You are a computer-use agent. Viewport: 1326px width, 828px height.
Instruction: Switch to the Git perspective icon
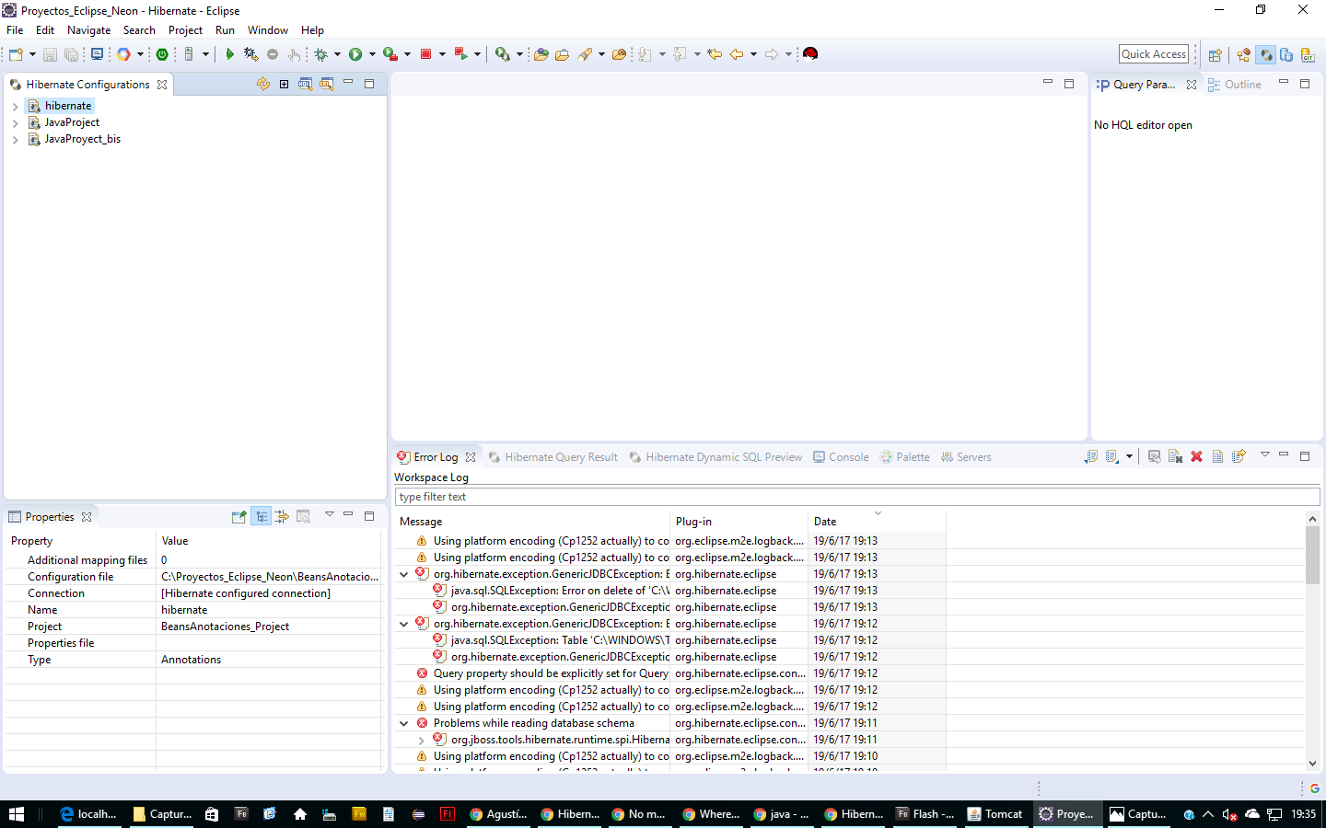tap(1308, 54)
